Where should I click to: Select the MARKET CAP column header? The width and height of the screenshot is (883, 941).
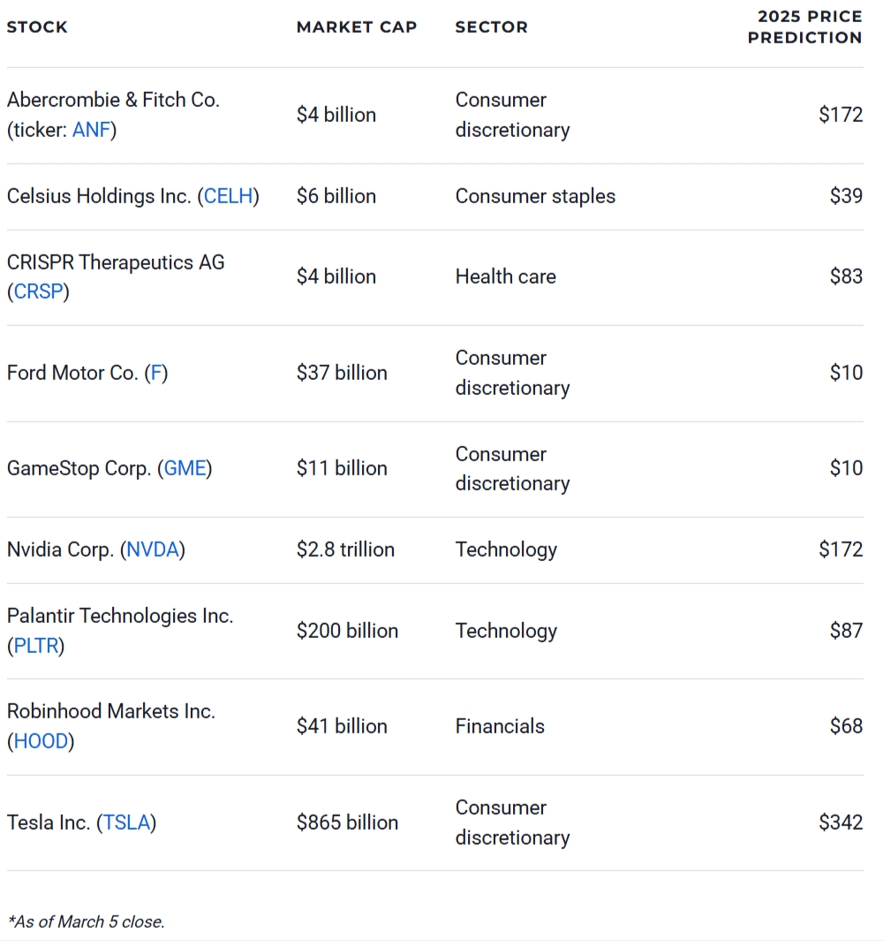pos(357,27)
